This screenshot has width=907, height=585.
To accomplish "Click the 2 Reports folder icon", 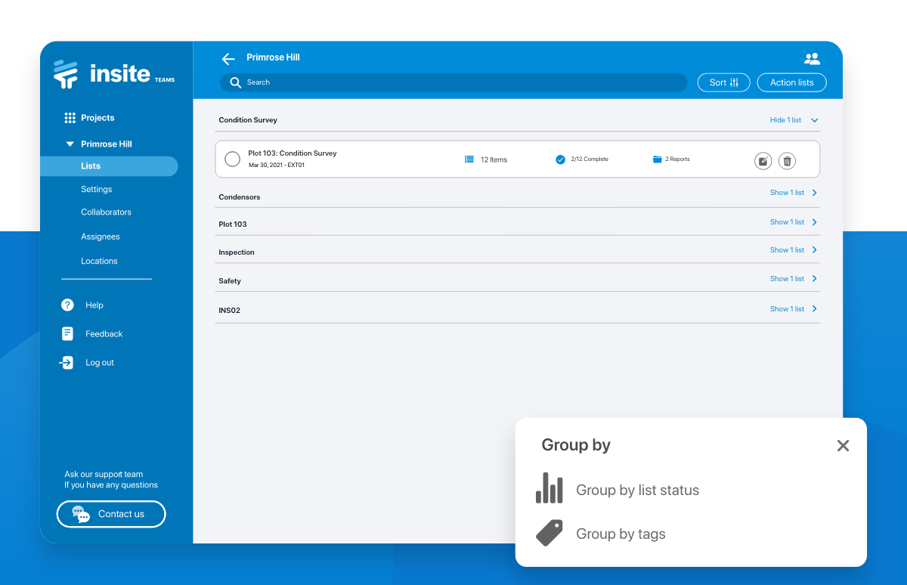I will [657, 159].
